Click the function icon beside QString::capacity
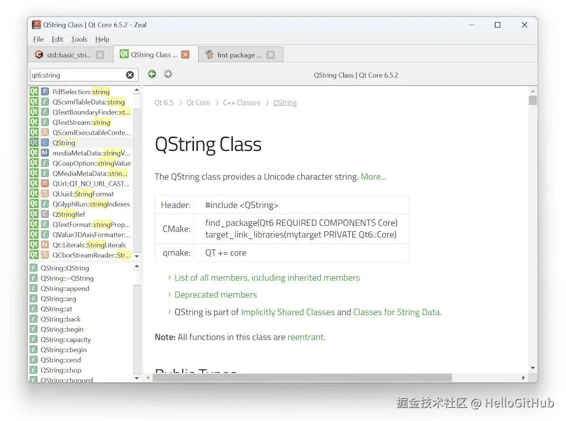Image resolution: width=566 pixels, height=421 pixels. [x=34, y=340]
